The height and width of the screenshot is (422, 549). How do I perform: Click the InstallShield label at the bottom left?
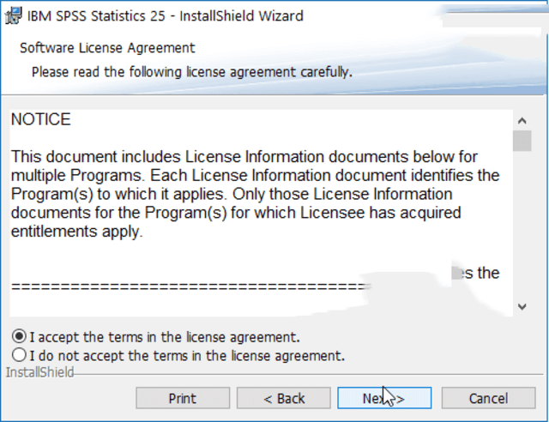tap(39, 372)
